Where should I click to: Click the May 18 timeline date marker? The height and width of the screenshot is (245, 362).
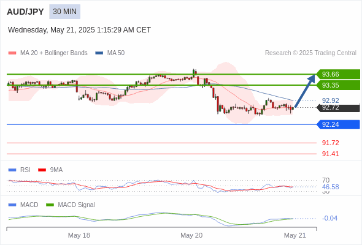pos(79,235)
